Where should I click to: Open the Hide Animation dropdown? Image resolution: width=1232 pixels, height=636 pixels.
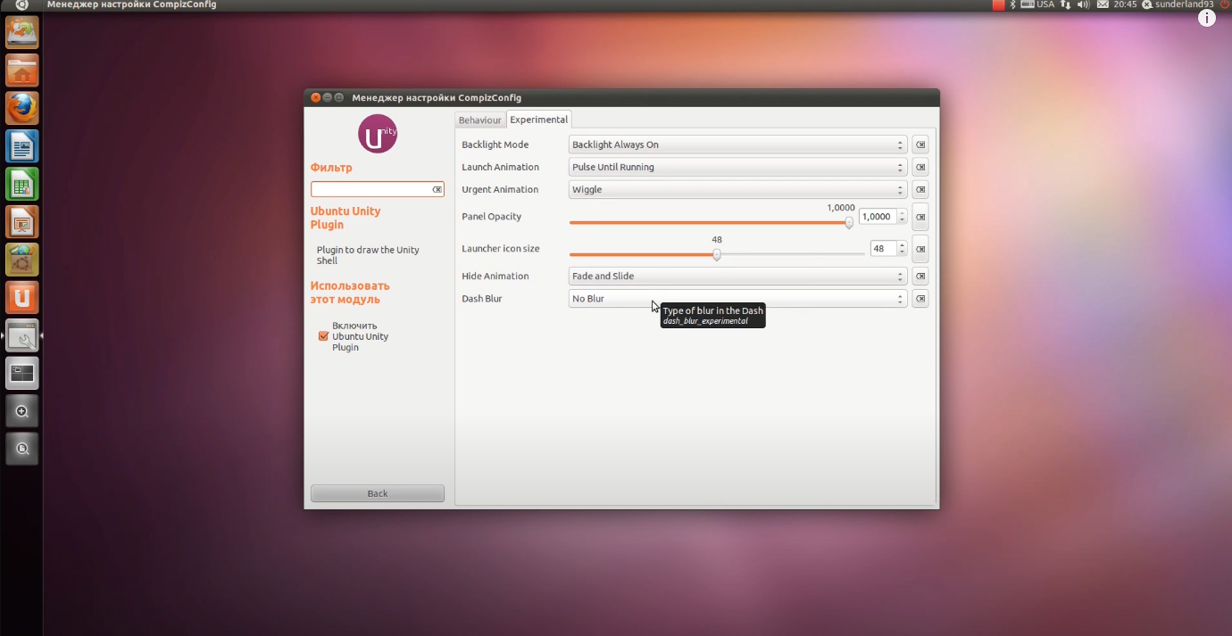737,277
